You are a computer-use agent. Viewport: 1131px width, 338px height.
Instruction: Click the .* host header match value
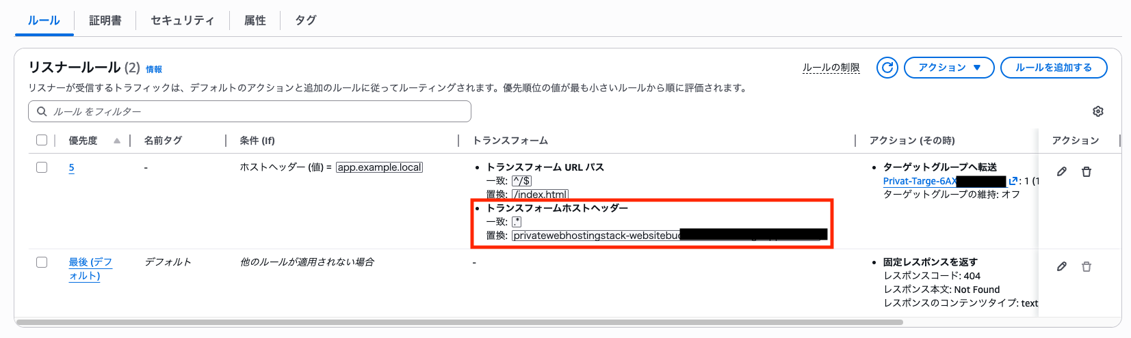(517, 222)
